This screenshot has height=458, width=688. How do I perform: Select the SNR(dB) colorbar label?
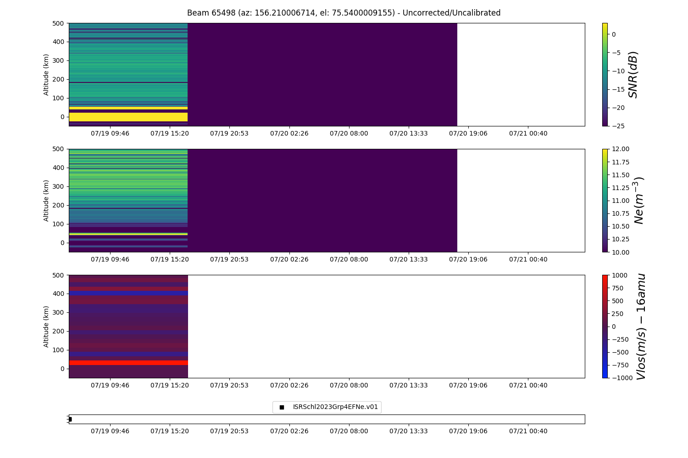(633, 74)
